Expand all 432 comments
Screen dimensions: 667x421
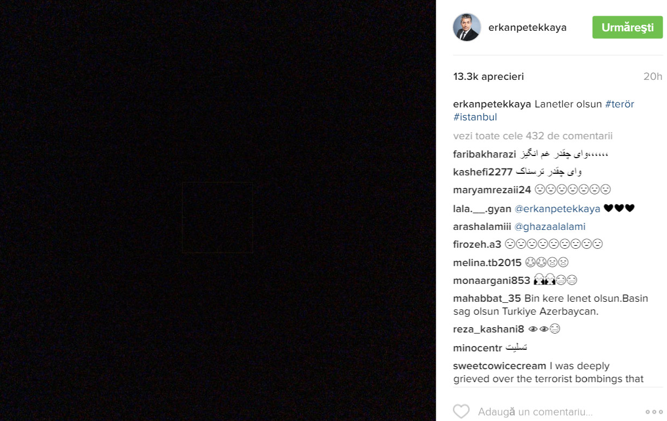[x=533, y=136]
